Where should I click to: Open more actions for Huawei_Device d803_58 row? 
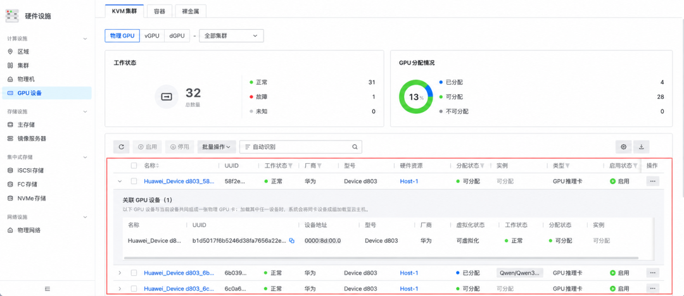point(652,182)
